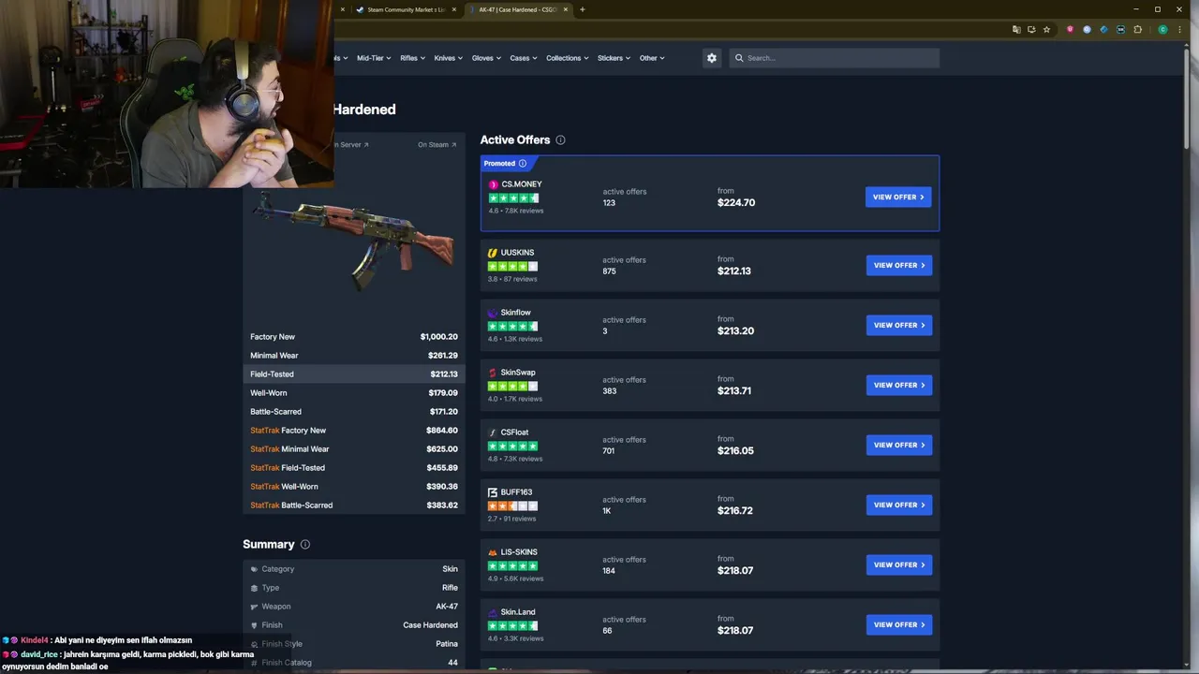Screen dimensions: 1199x674
Task: View the LIS-SKINS offer
Action: click(898, 565)
